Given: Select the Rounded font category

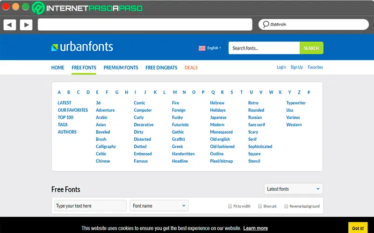Looking at the screenshot, I should [256, 110].
